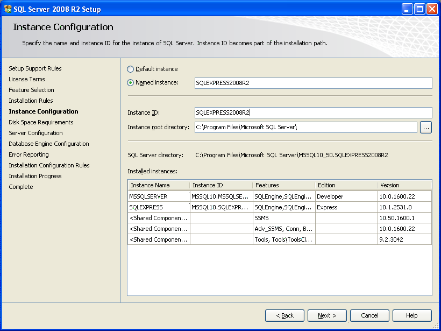Click Feature Selection step in sidebar
The image size is (441, 331).
(x=31, y=90)
